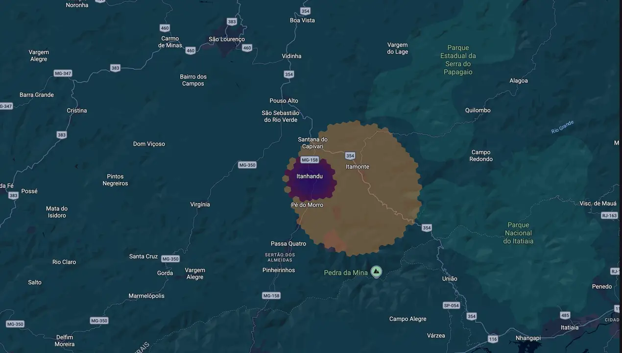Screen dimensions: 622x353
Task: Click the Virgínia town label
Action: coord(200,204)
